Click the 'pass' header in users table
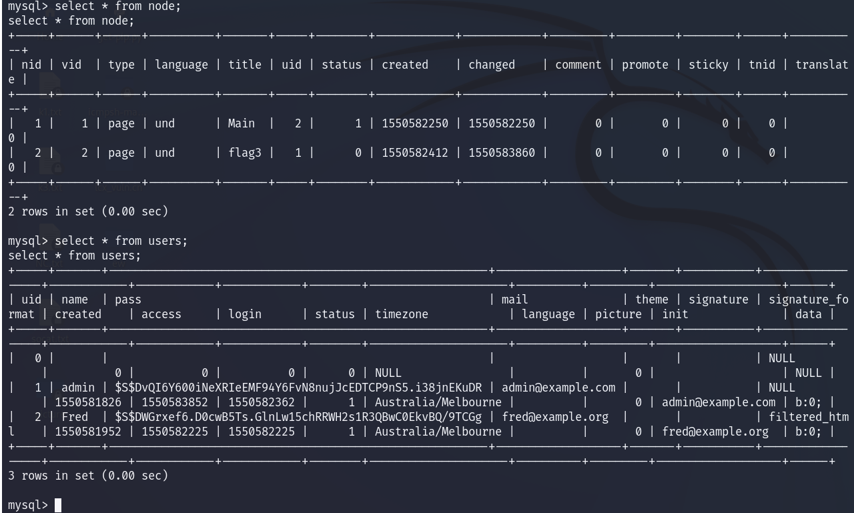Viewport: 854px width, 513px height. tap(128, 300)
